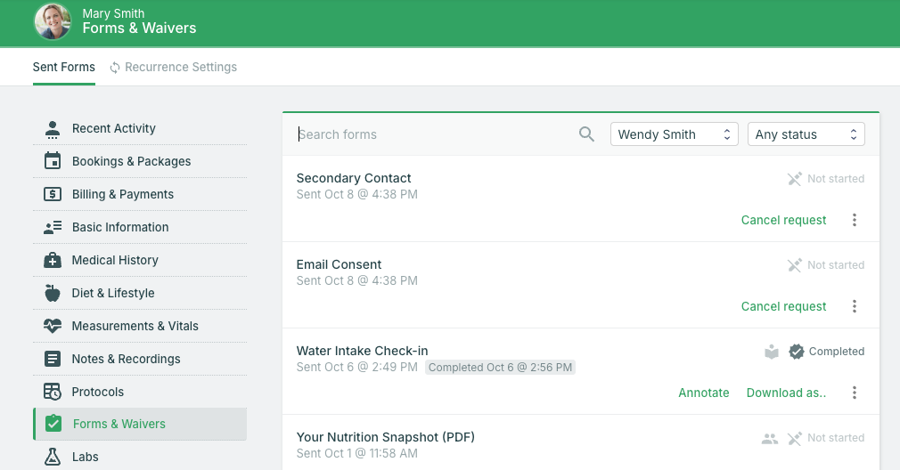Click Mary Smith's profile photo
900x470 pixels.
(x=53, y=21)
